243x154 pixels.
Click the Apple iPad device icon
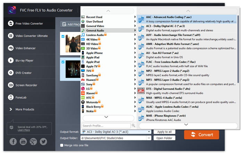tap(83, 57)
